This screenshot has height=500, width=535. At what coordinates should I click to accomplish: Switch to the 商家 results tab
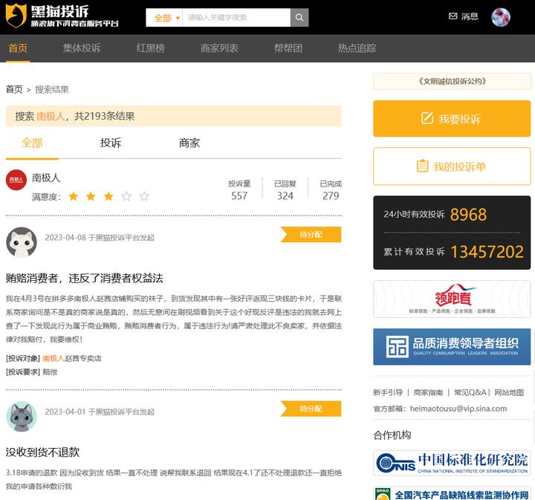pyautogui.click(x=189, y=143)
